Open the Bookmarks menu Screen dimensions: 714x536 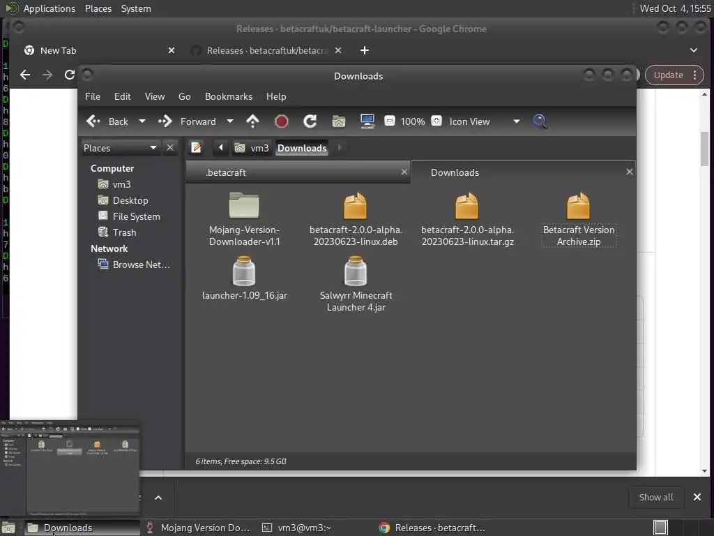229,96
